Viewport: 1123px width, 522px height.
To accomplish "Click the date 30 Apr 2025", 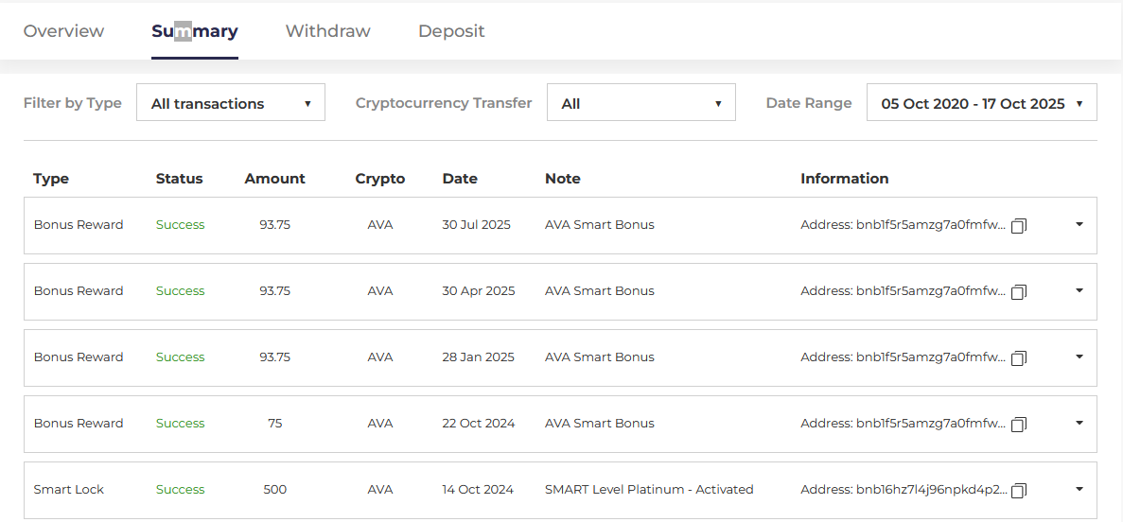I will coord(479,290).
